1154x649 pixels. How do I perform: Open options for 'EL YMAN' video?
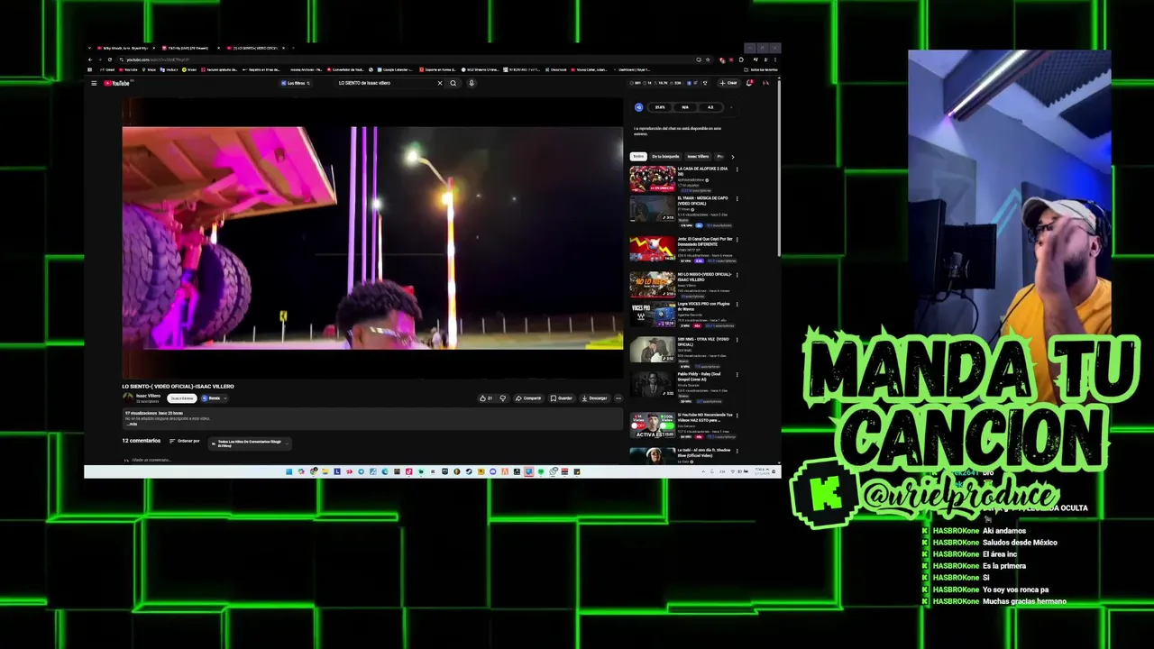737,199
